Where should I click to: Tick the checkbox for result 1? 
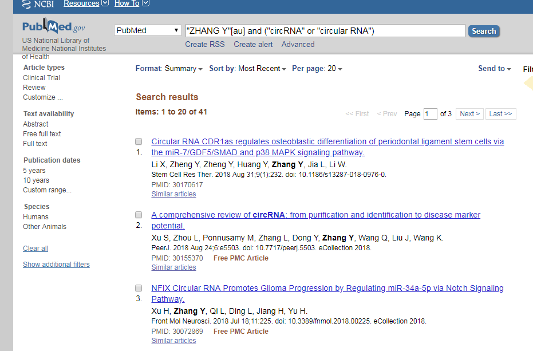coord(139,141)
